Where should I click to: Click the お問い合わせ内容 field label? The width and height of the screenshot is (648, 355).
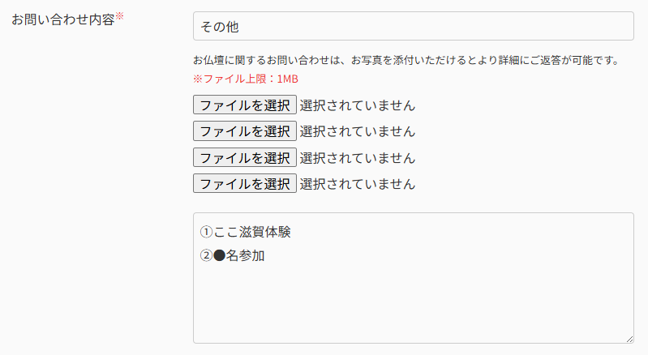[x=62, y=19]
